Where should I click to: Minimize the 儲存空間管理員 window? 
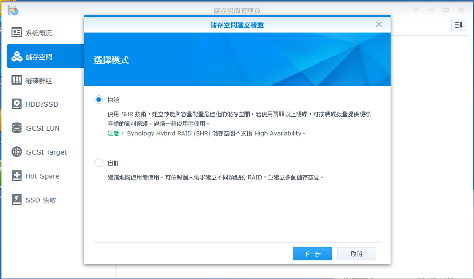[431, 10]
